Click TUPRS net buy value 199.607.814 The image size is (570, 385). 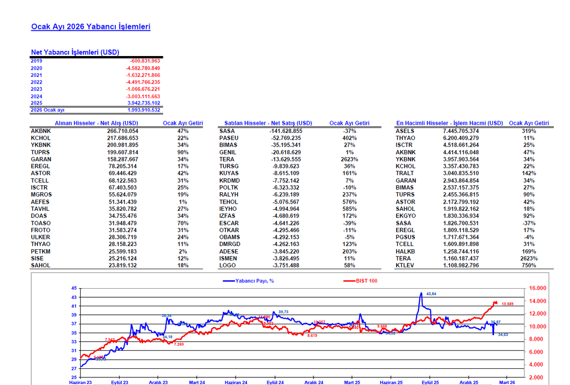(123, 152)
